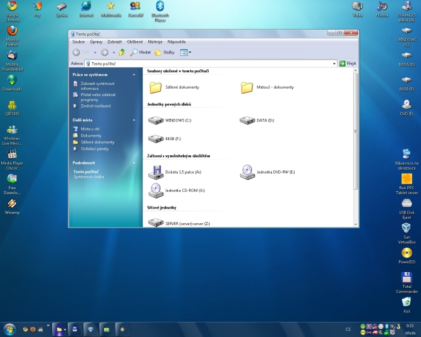Open the Soubor menu

(79, 41)
